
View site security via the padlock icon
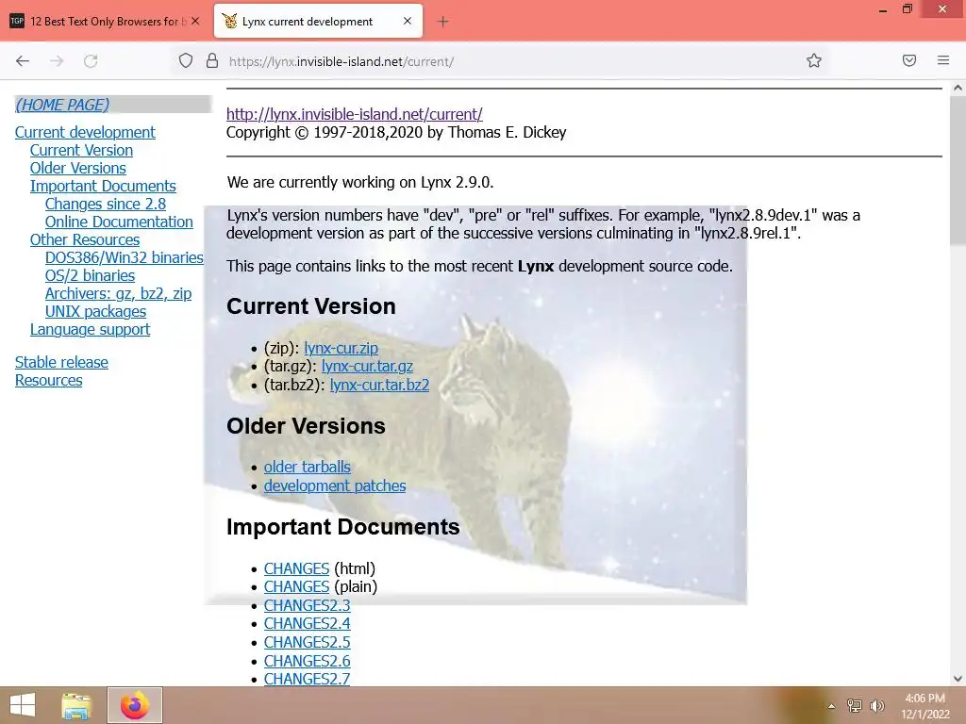pos(212,60)
